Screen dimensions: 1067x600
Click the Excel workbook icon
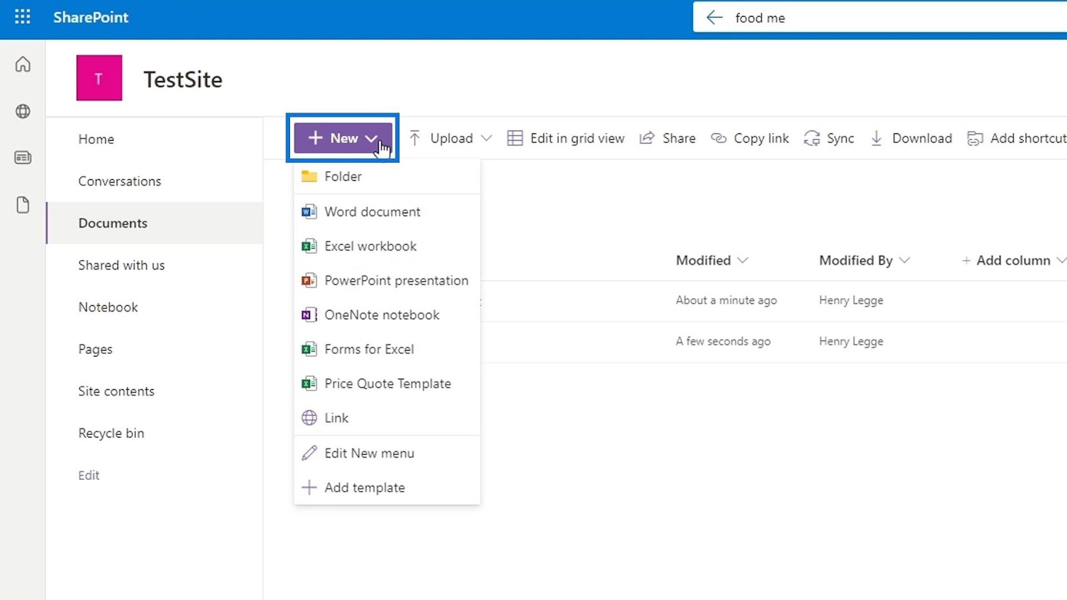pyautogui.click(x=309, y=246)
